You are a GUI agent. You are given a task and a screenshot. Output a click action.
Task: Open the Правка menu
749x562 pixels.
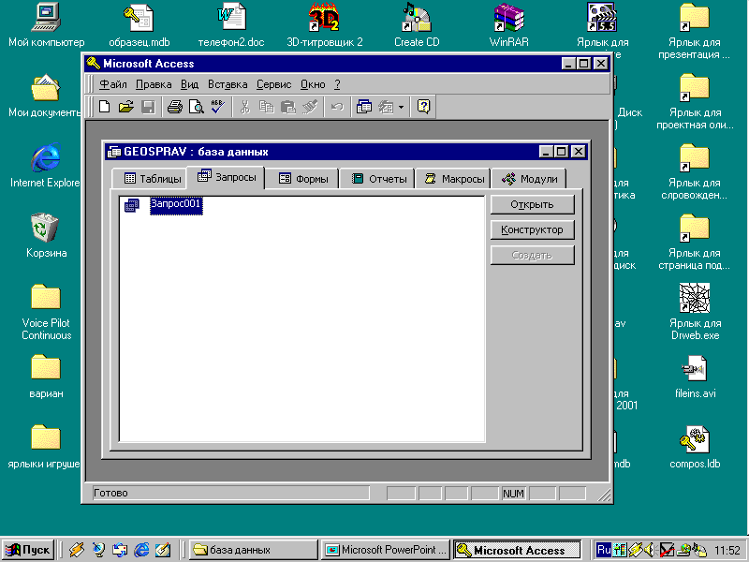pos(154,84)
